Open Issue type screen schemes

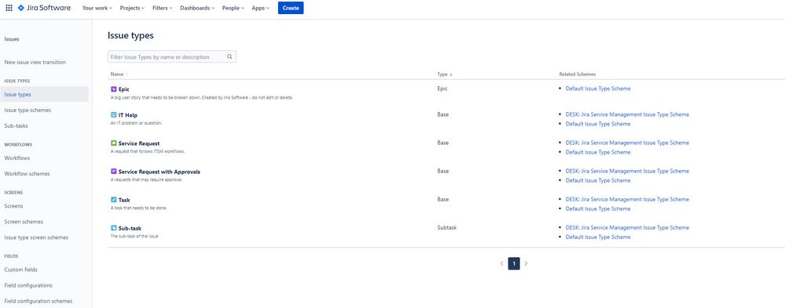tap(36, 238)
